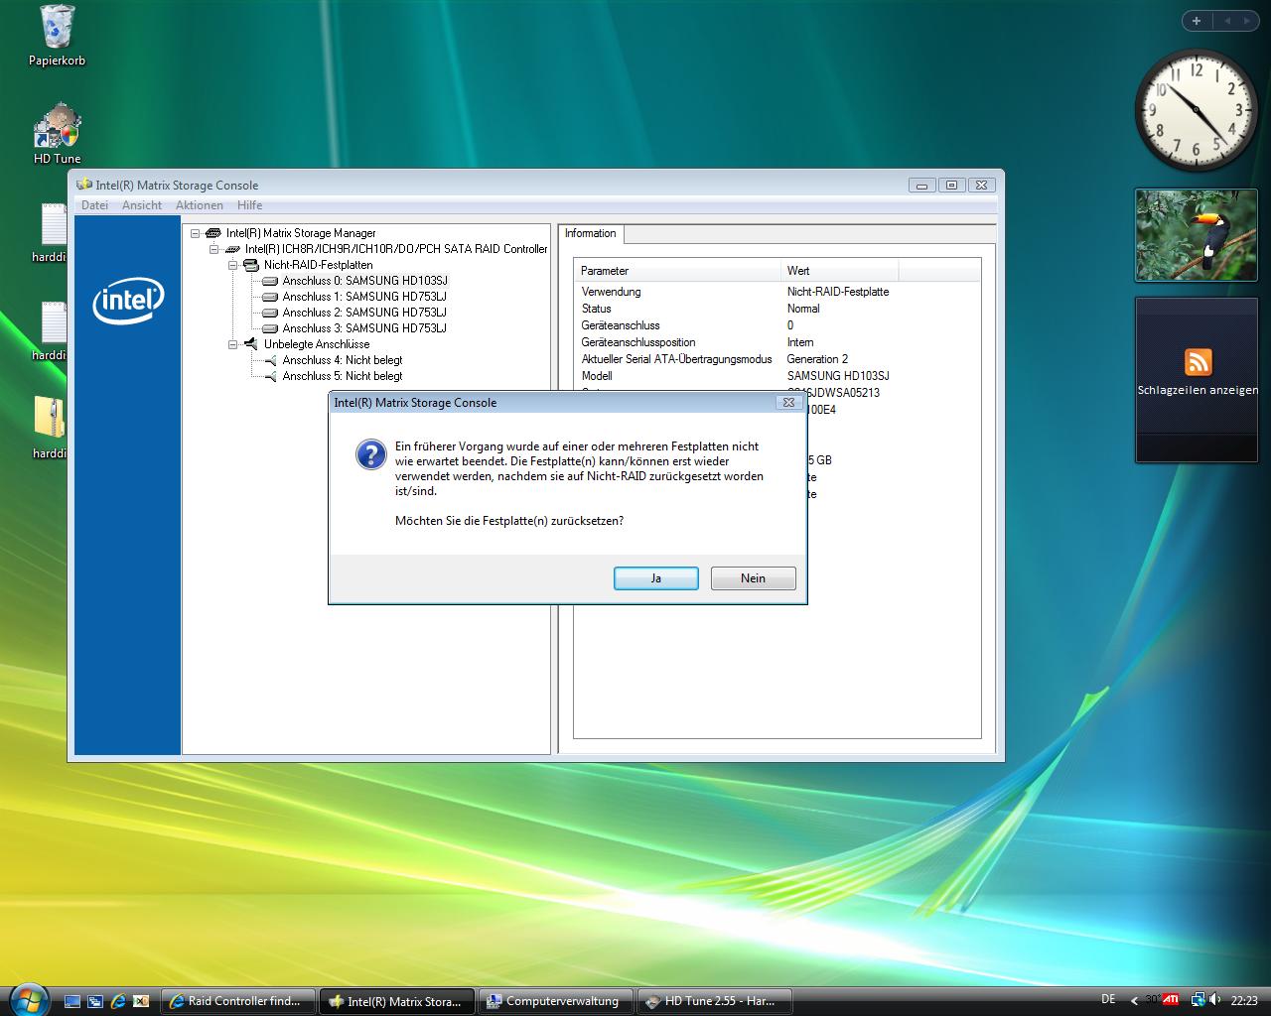Switch to the Raid Controller find... taskbar button
This screenshot has height=1016, width=1271.
tap(238, 1001)
